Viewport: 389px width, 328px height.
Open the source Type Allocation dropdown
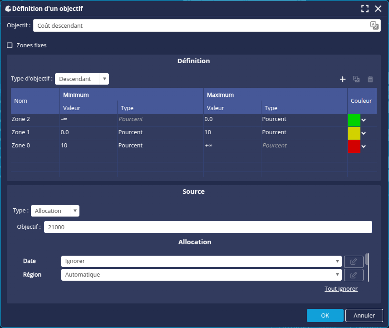point(55,211)
